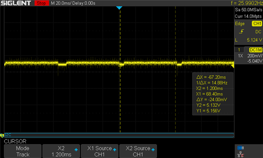Viewport: 263px width, 158px height.
Task: Click the Delay:0.00s readout
Action: click(84, 3)
